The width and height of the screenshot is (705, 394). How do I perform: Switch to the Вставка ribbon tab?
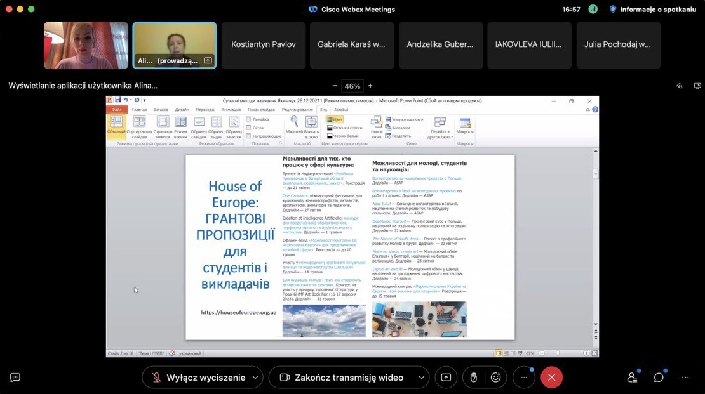[x=161, y=110]
